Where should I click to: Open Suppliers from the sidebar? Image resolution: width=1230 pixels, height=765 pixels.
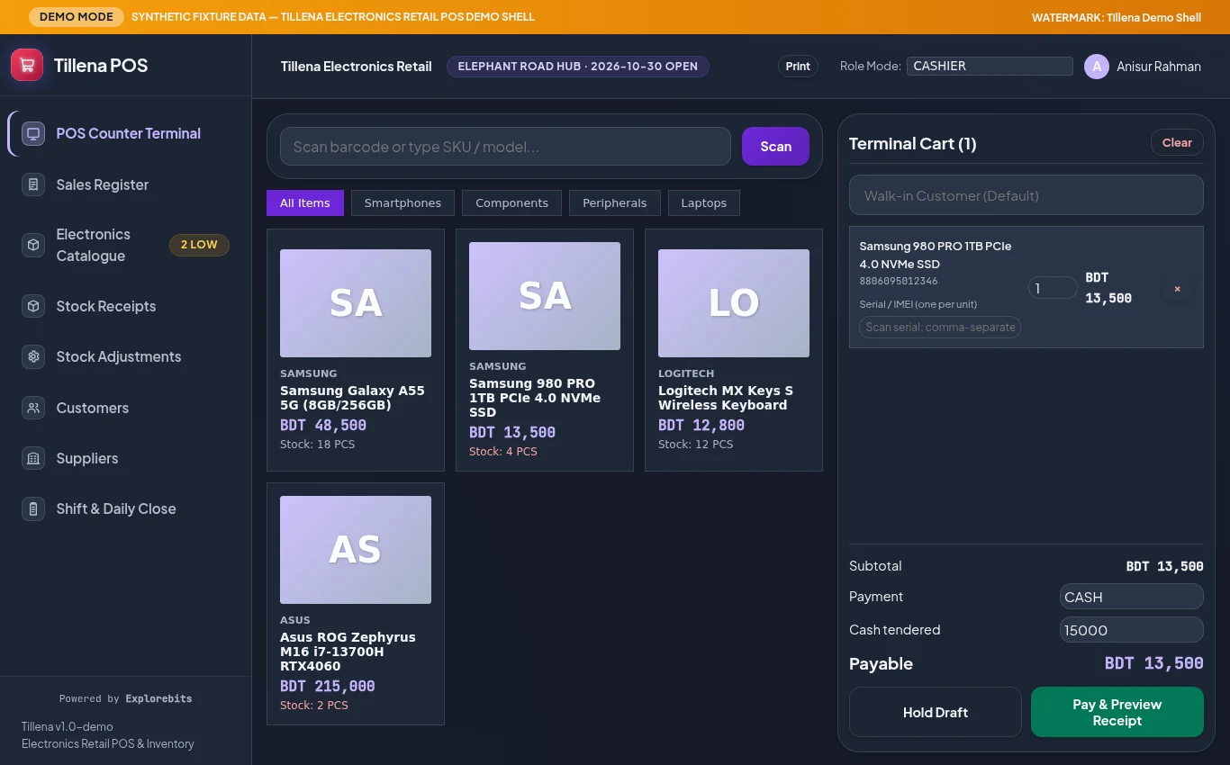pyautogui.click(x=126, y=458)
